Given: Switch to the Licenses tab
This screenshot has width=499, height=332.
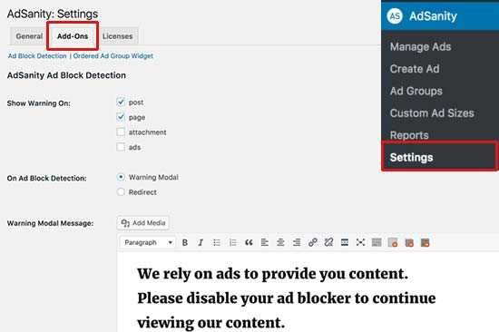Looking at the screenshot, I should [x=117, y=36].
